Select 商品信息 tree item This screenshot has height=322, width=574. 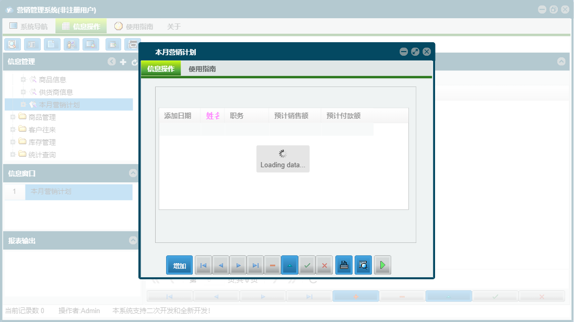(x=53, y=80)
